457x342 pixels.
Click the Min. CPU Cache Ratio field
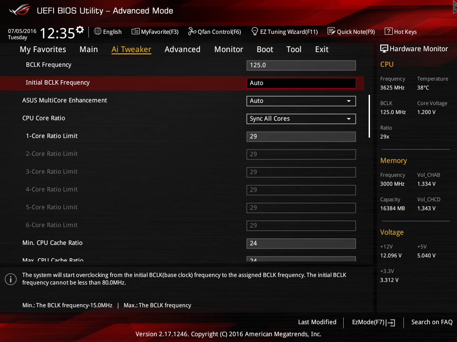301,243
